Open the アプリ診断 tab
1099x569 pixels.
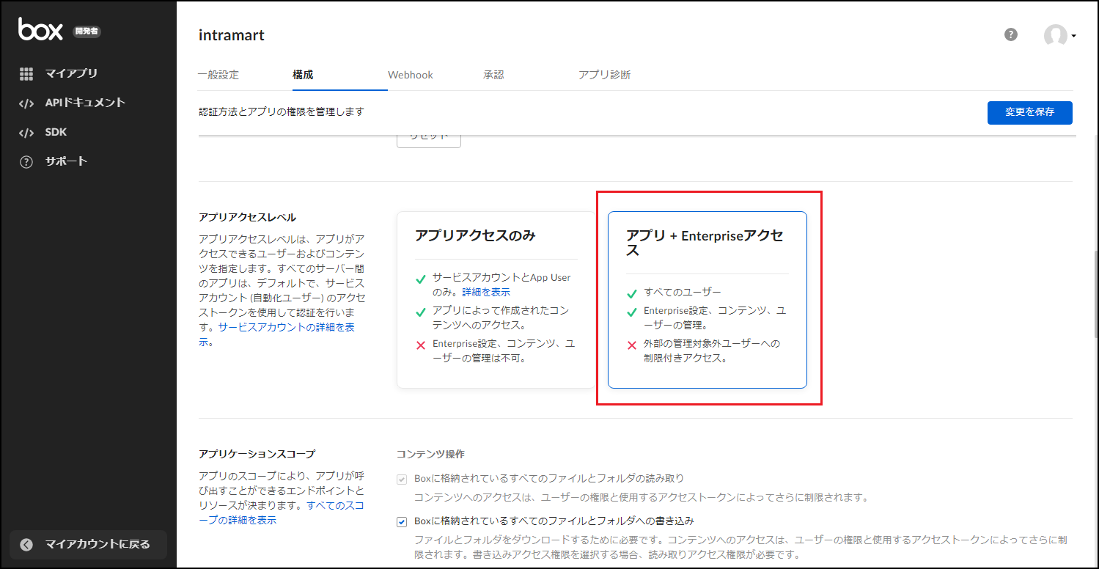point(604,75)
